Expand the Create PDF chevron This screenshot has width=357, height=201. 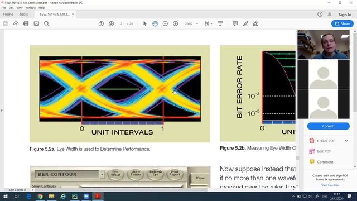coord(346,141)
